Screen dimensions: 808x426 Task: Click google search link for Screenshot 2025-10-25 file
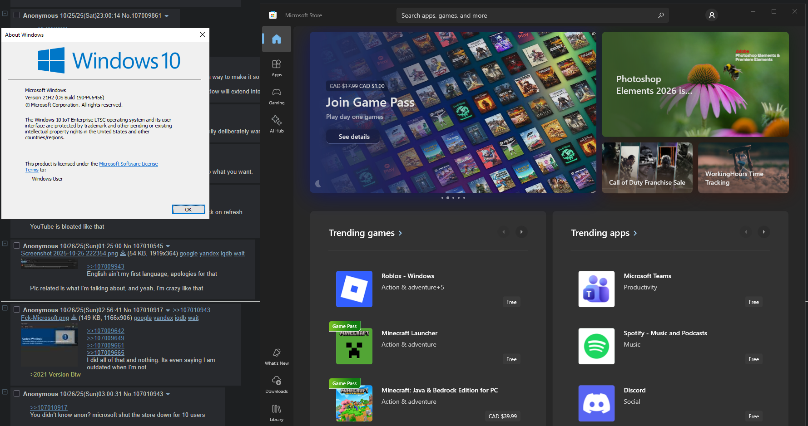[x=189, y=254]
